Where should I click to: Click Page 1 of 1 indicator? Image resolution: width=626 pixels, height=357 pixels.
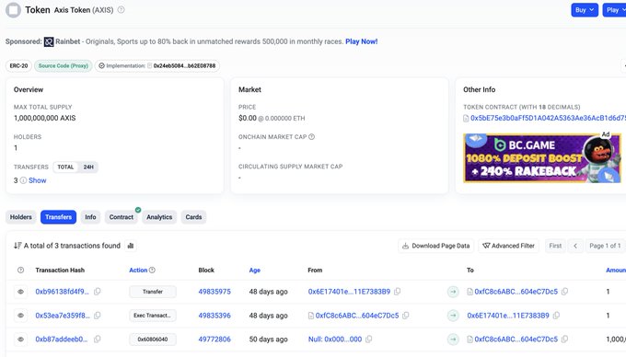[605, 246]
